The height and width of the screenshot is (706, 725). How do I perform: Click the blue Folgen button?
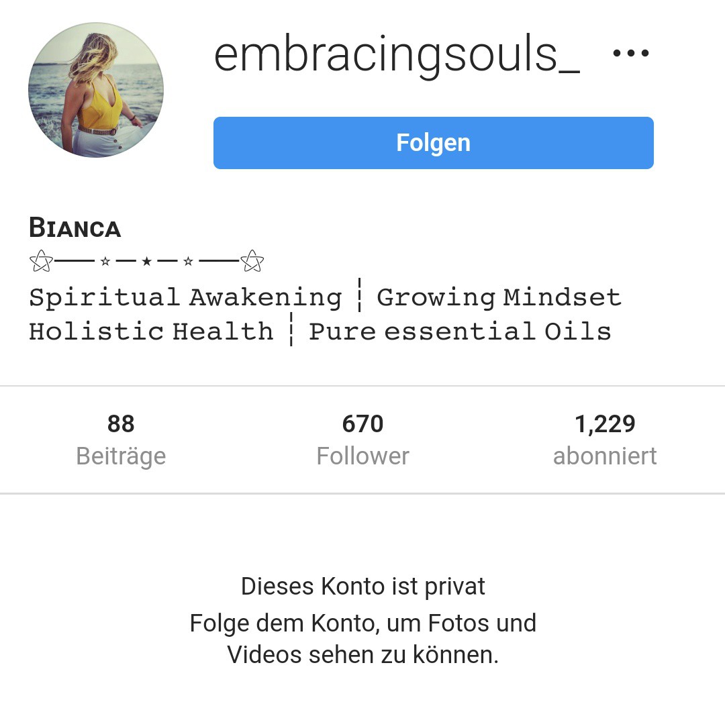click(x=433, y=143)
